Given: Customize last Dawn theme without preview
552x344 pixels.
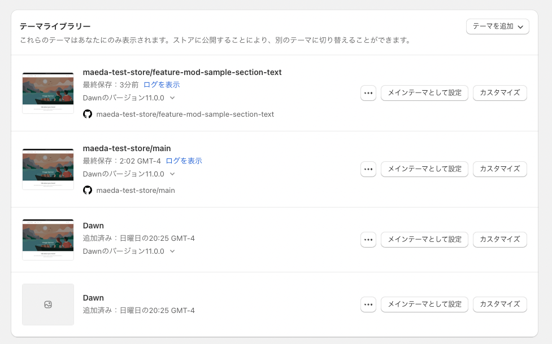Looking at the screenshot, I should [x=500, y=305].
